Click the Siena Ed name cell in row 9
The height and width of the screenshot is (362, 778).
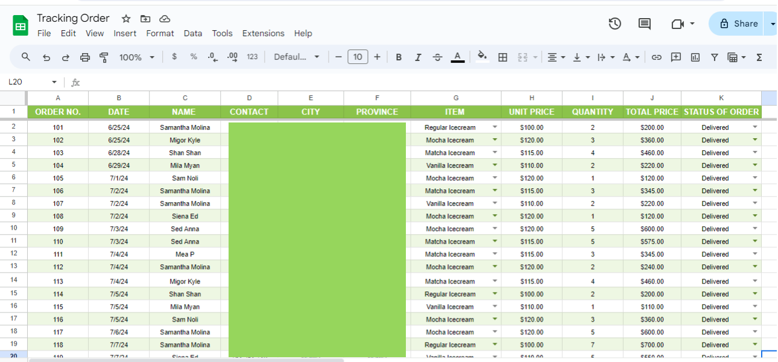pyautogui.click(x=185, y=216)
